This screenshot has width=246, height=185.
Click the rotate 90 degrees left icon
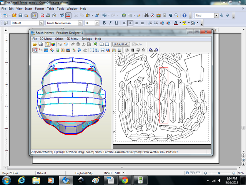[151, 50]
